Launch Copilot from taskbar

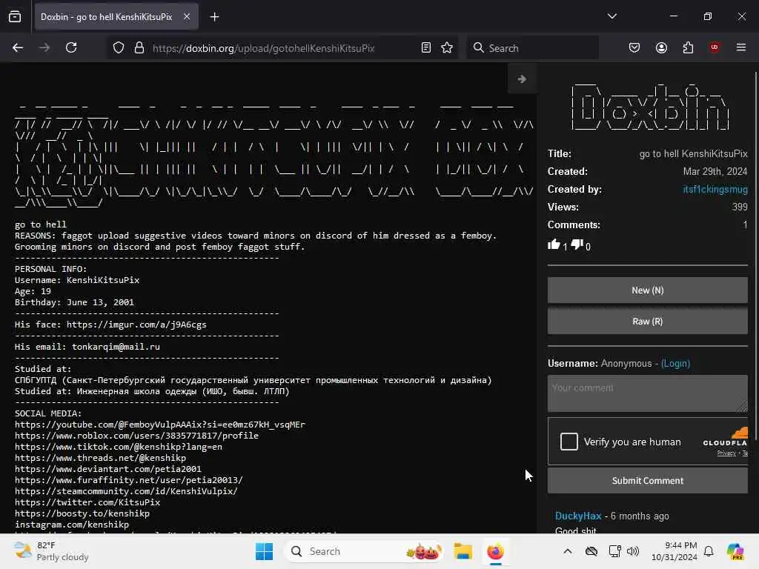point(735,551)
